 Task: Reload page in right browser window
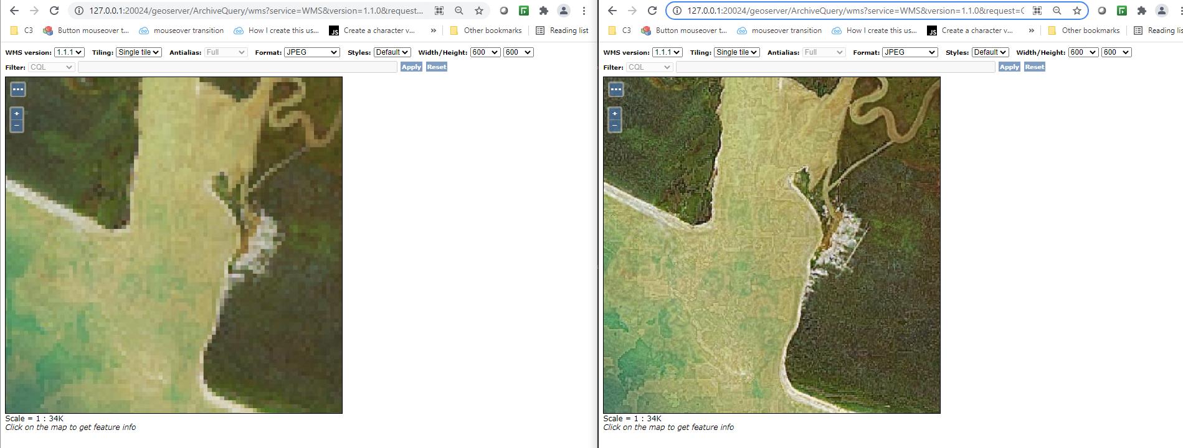tap(652, 11)
